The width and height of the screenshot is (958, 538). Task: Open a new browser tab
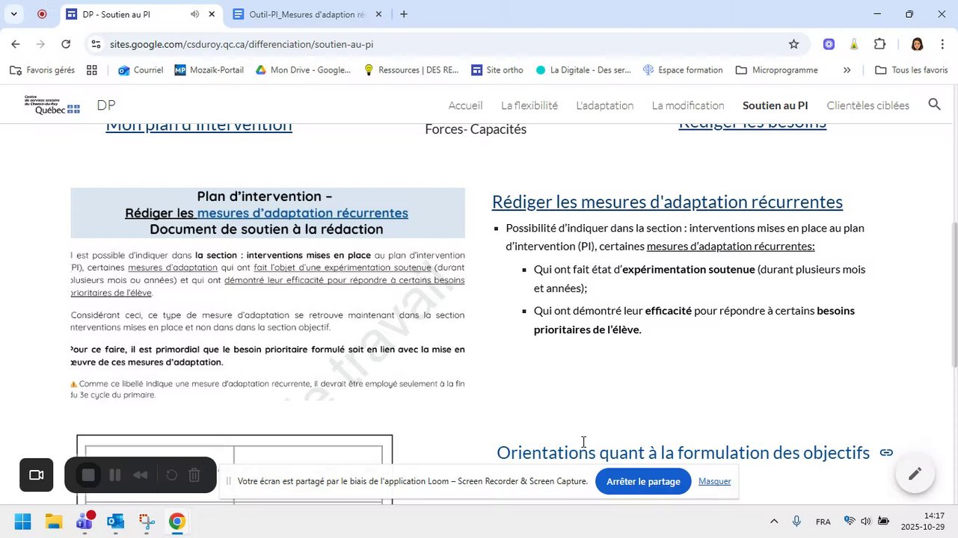(404, 14)
